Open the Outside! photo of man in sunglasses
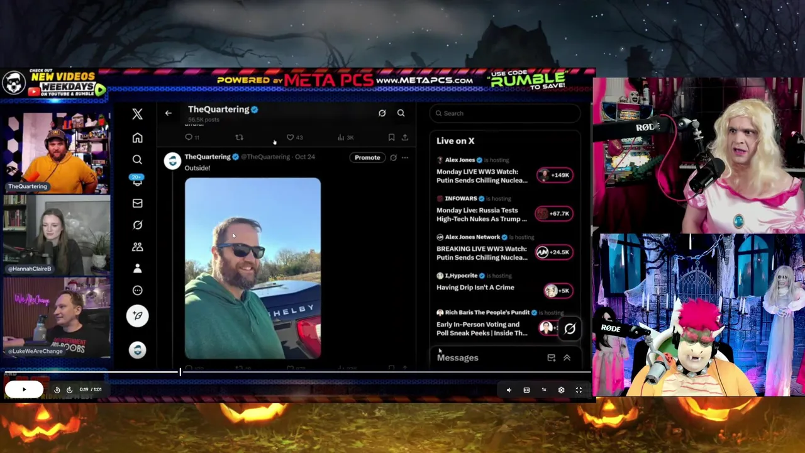 pyautogui.click(x=253, y=269)
